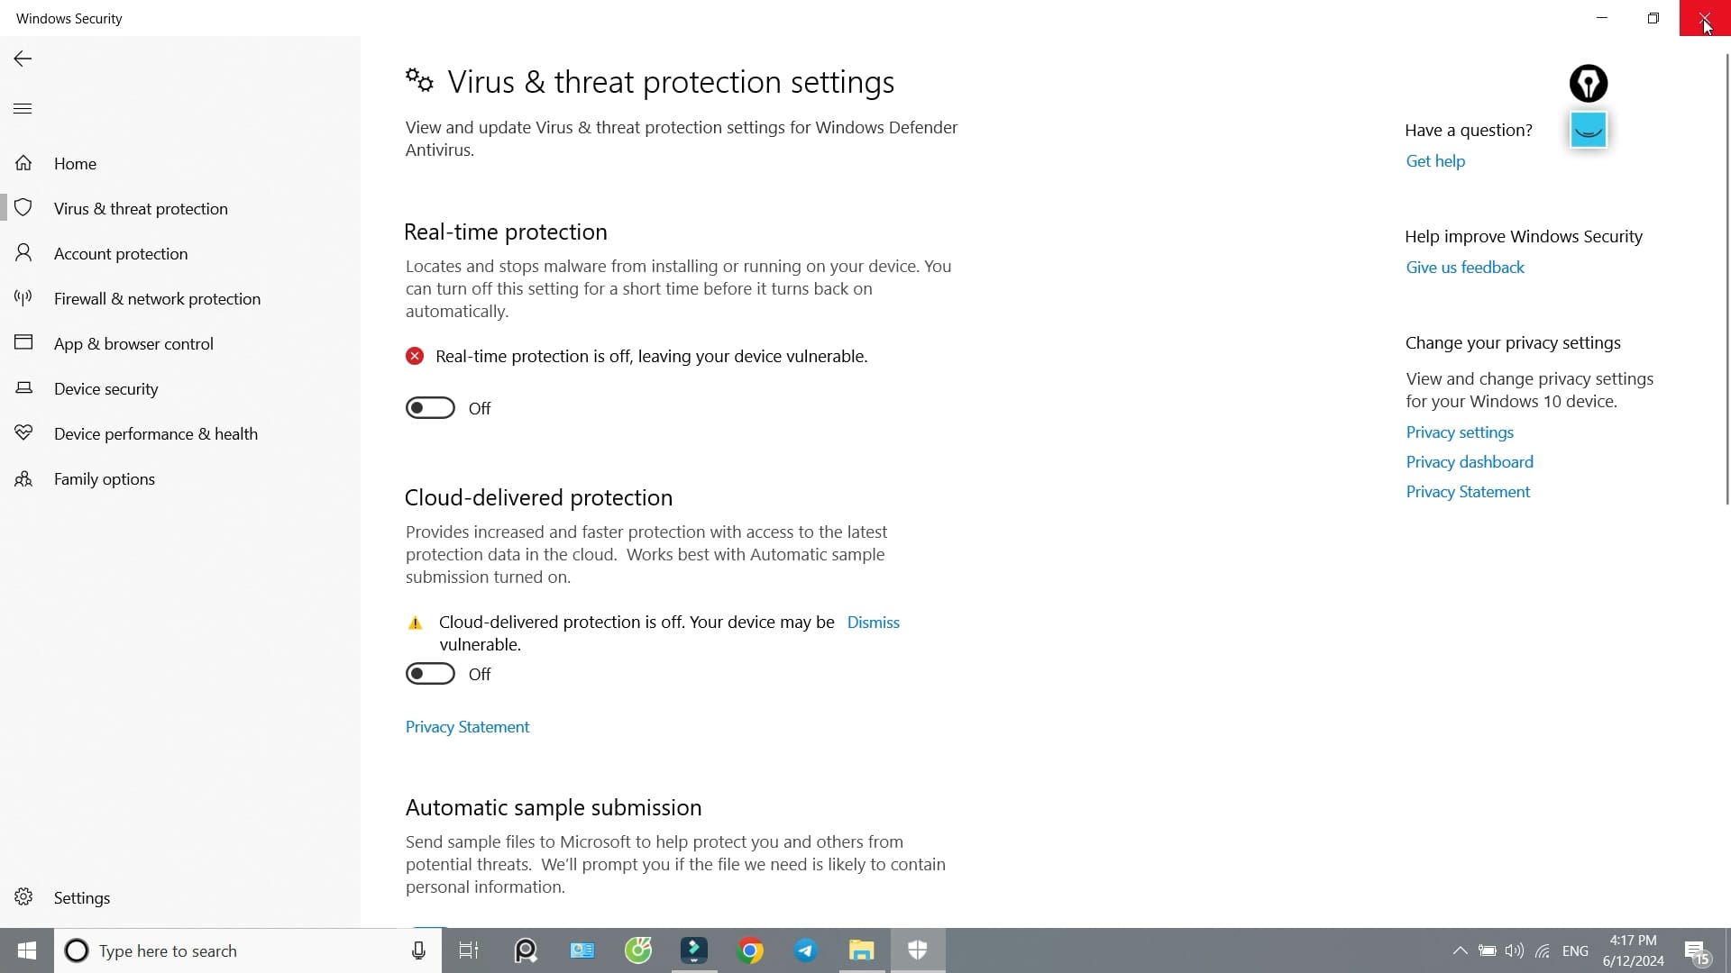Click the Get help link
Screen dimensions: 1731x973
1435,160
